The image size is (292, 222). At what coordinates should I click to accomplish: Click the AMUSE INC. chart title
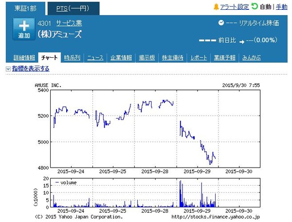(x=48, y=85)
